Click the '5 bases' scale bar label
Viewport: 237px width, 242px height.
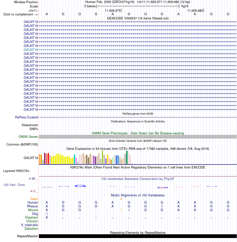click(90, 6)
